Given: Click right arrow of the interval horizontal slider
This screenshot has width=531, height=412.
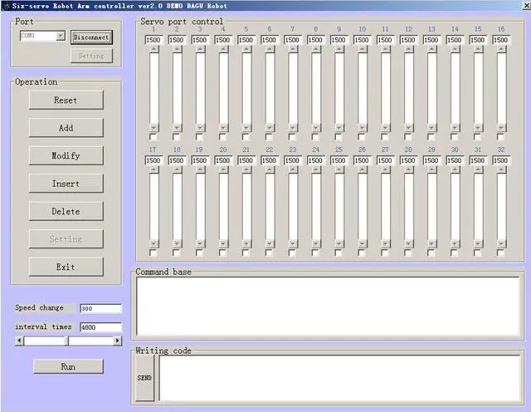Looking at the screenshot, I should tap(117, 341).
